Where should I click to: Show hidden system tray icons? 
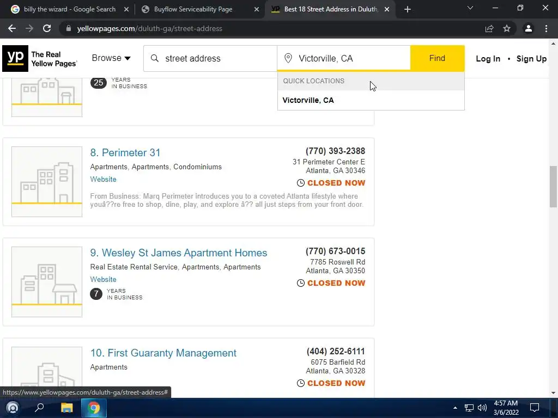click(x=455, y=408)
